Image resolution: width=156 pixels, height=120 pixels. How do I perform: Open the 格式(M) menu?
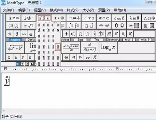click(56, 10)
